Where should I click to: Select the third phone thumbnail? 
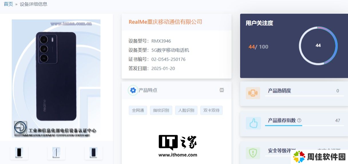94,152
